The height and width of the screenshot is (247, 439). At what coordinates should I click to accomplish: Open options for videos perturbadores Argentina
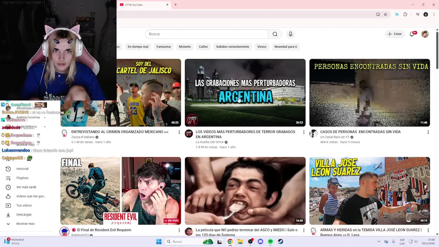[304, 132]
